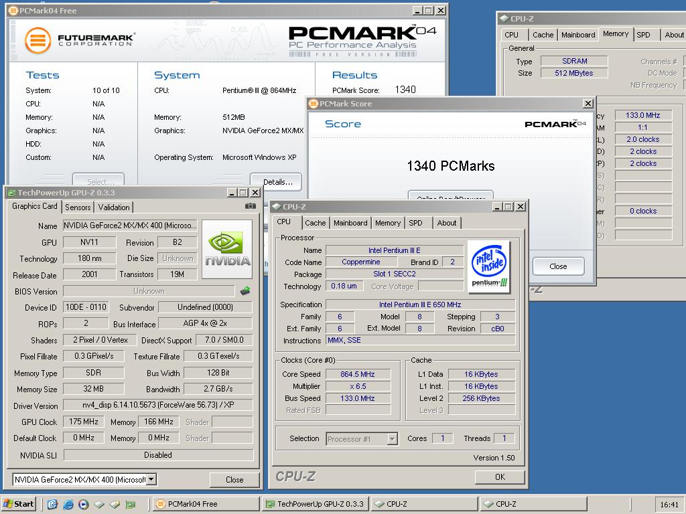Viewport: 686px width, 514px height.
Task: Click the Device ID 10DE - 0110 field
Action: pos(86,307)
